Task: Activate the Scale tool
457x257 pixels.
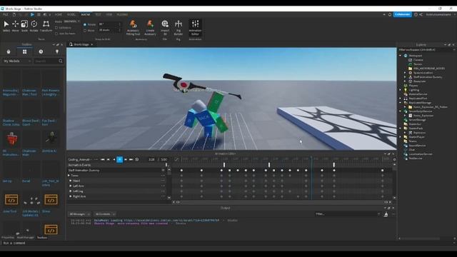Action: 24,26
